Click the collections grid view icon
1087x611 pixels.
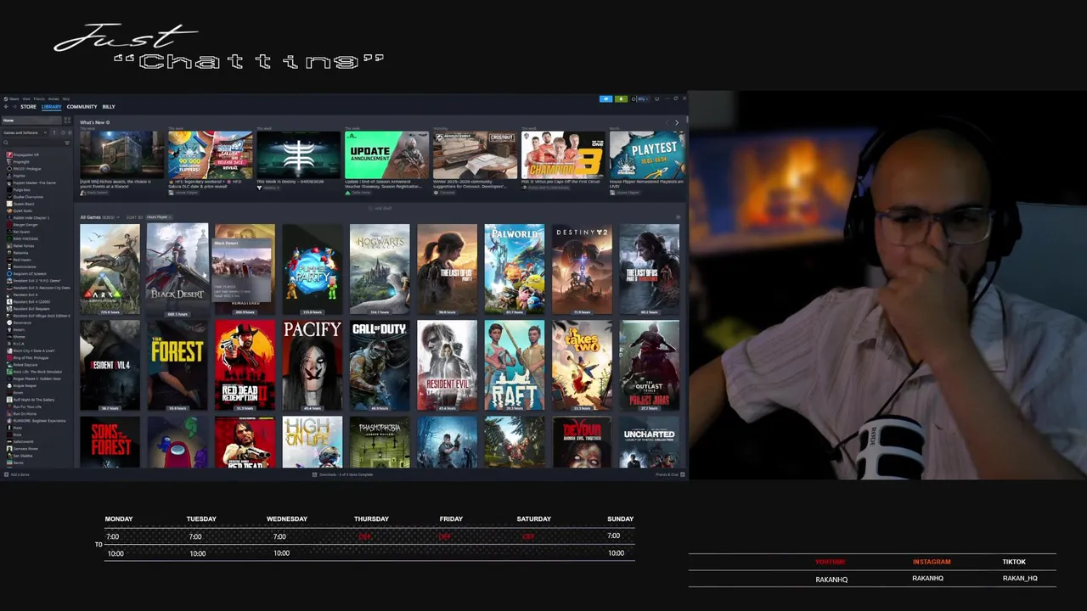pos(67,121)
